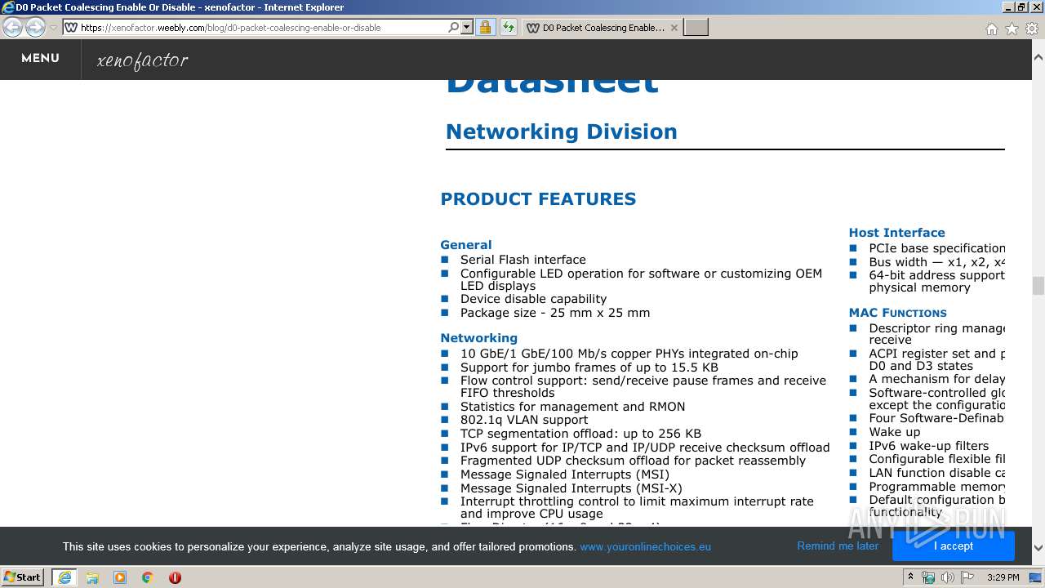Click Statistics for management and RMON
Image resolution: width=1045 pixels, height=588 pixels.
[572, 407]
